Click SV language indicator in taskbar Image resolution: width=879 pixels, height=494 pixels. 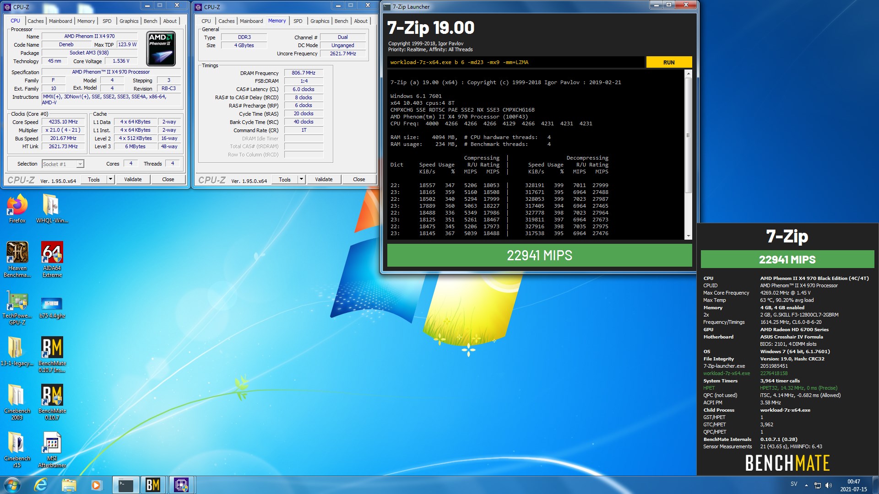(x=794, y=484)
